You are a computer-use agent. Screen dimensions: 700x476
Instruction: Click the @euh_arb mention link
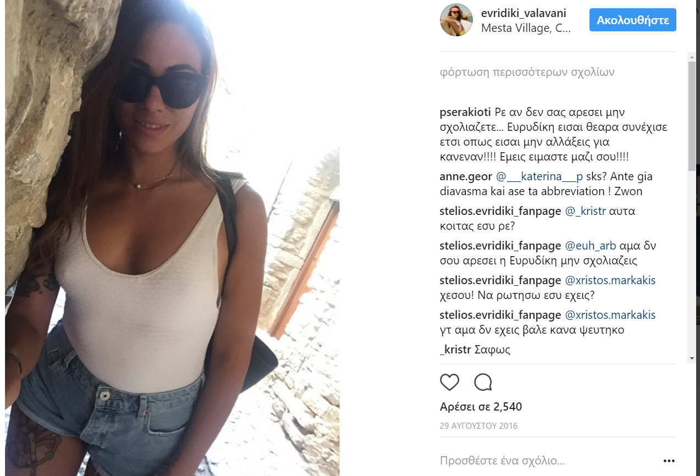591,246
